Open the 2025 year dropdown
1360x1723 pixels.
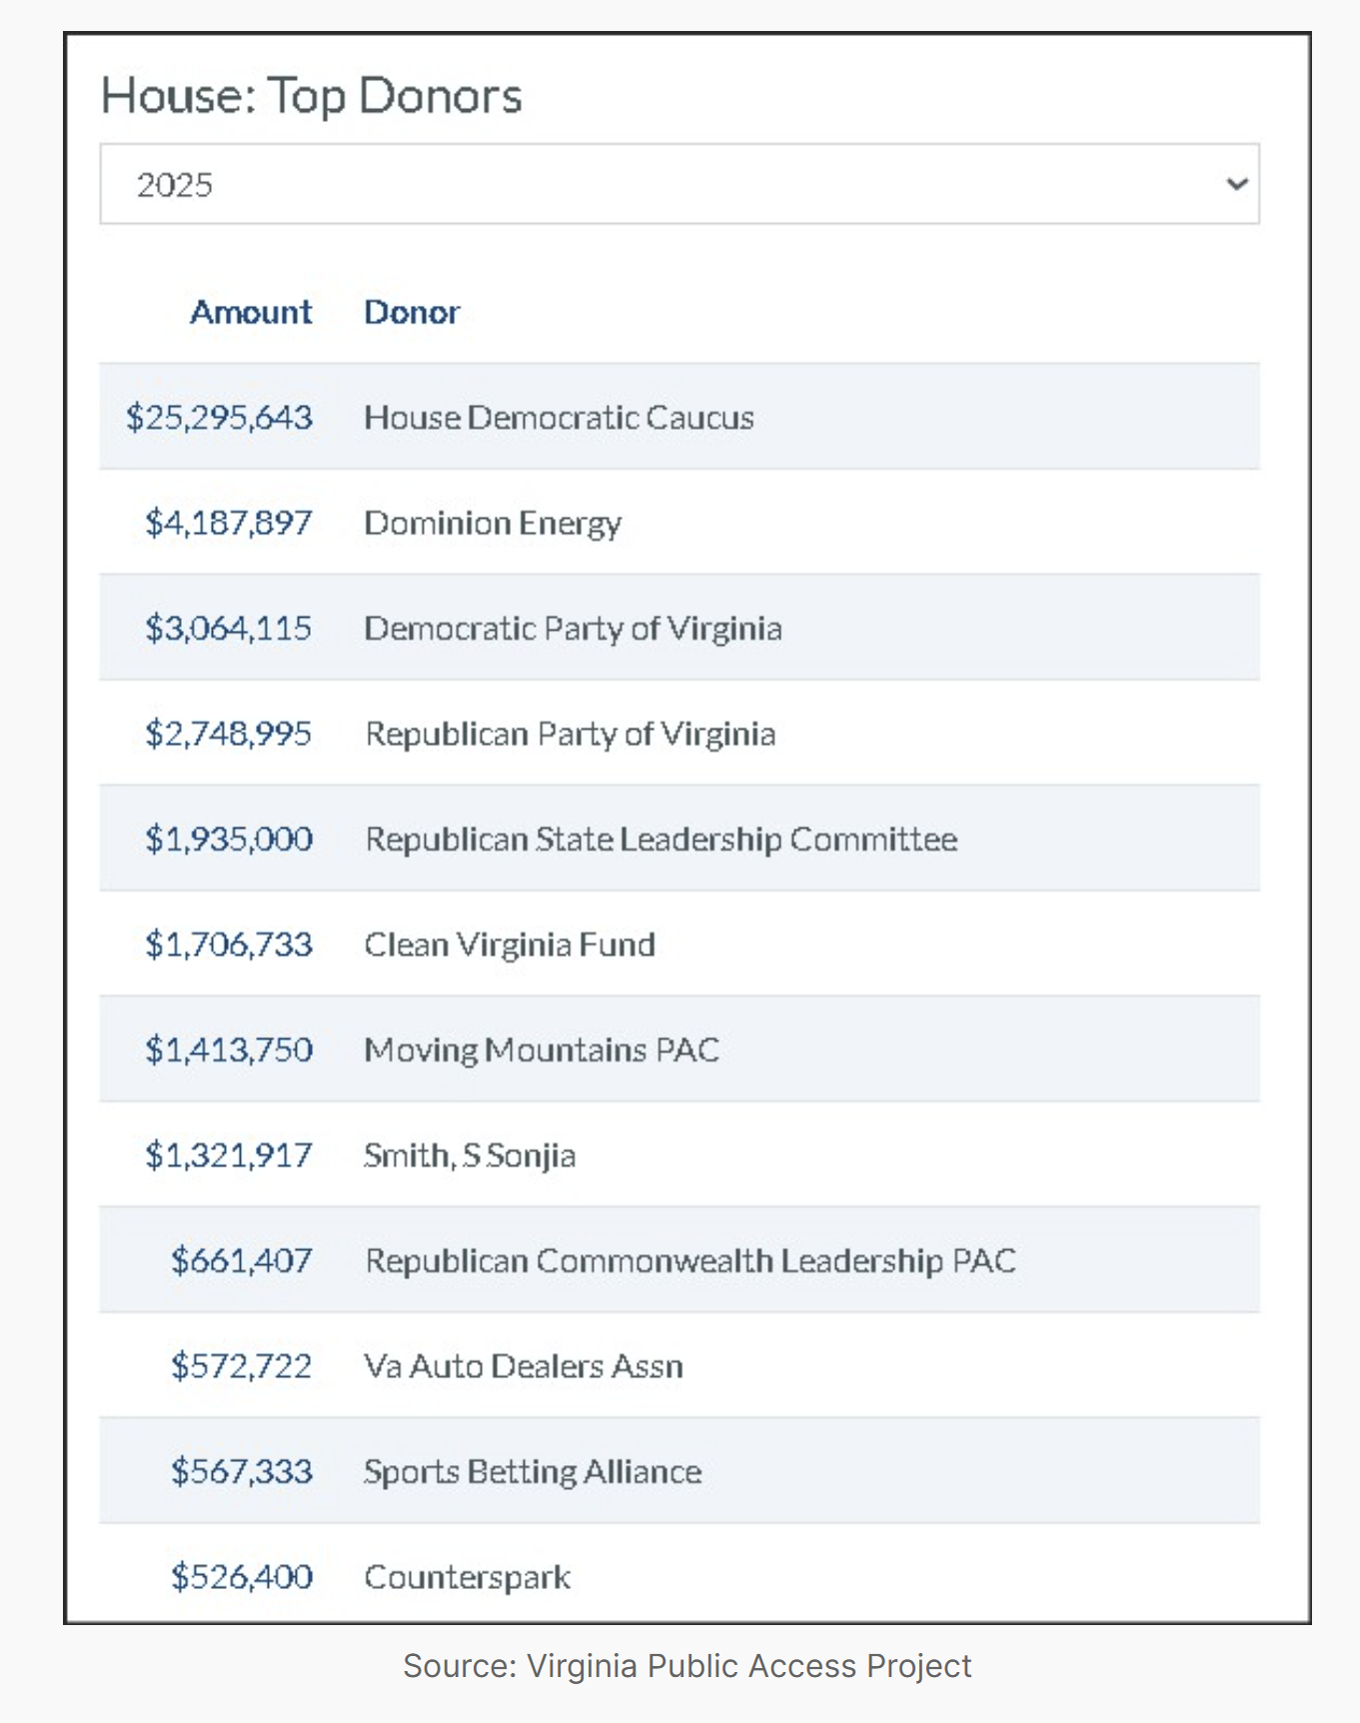(x=678, y=184)
